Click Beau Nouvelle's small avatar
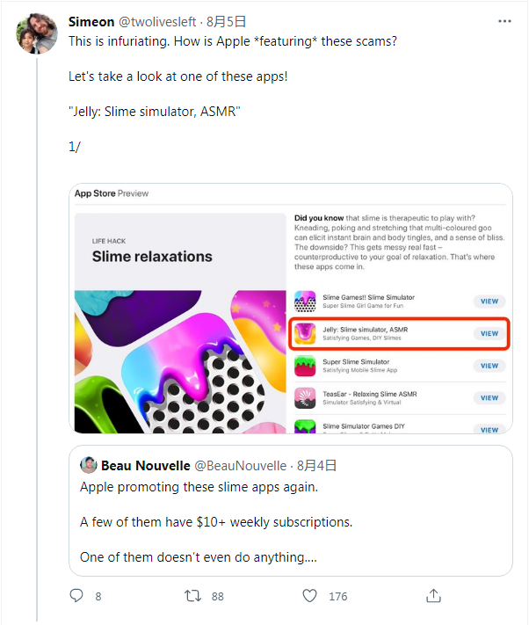 coord(88,465)
